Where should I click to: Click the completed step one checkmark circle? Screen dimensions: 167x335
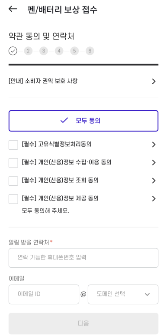pyautogui.click(x=13, y=51)
